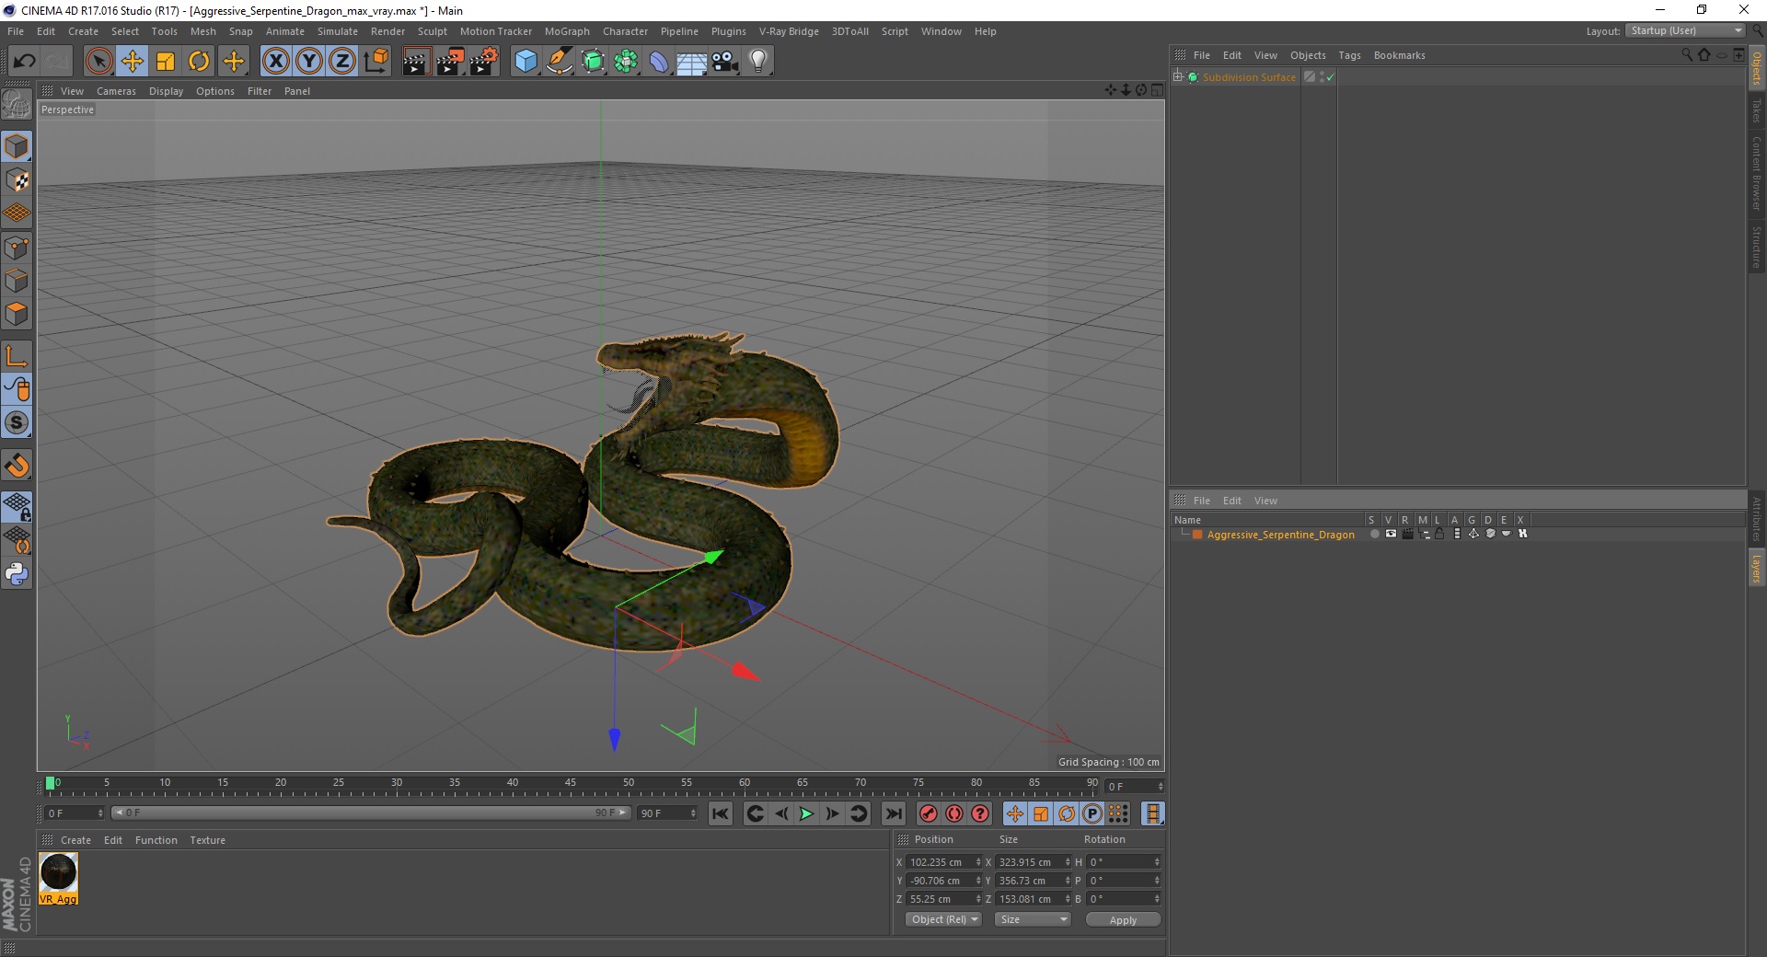Switch to Texture mode in left sidebar
This screenshot has width=1767, height=957.
pos(17,180)
